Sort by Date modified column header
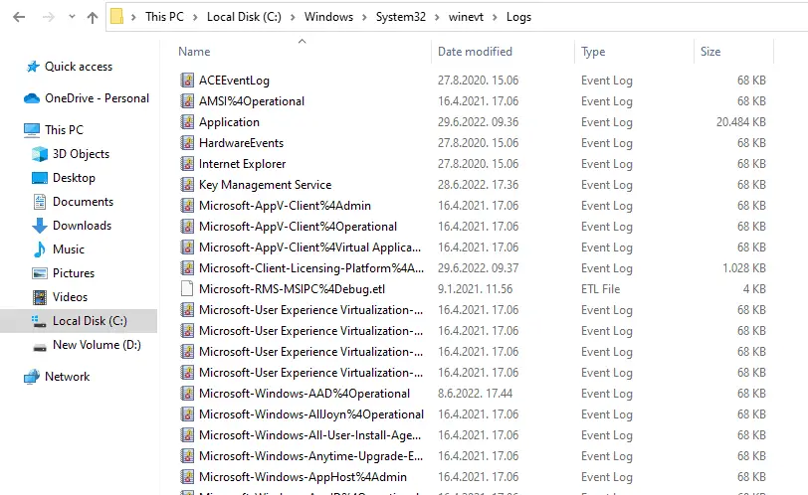 [475, 52]
